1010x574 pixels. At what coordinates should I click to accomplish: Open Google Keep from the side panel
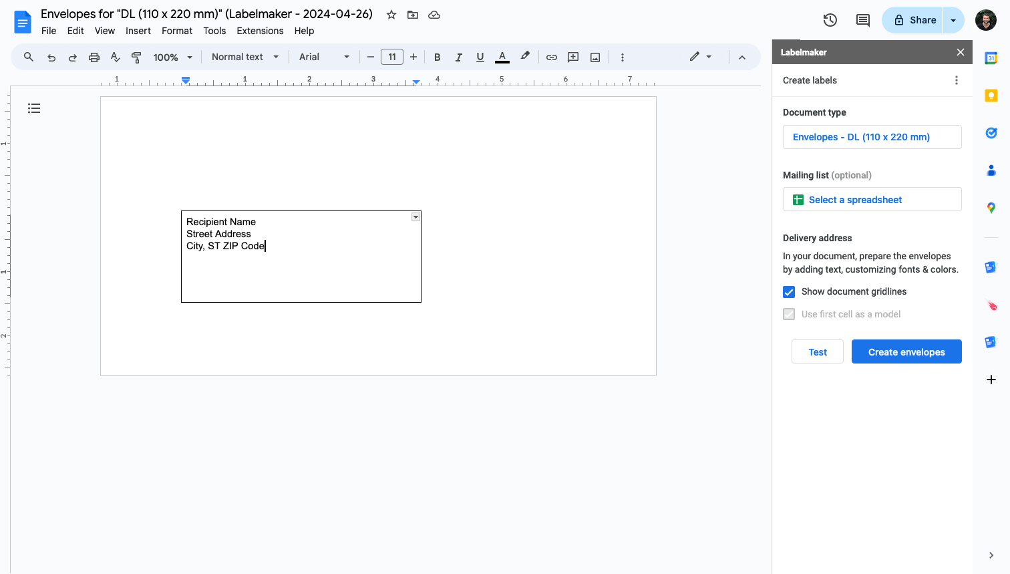(x=991, y=95)
